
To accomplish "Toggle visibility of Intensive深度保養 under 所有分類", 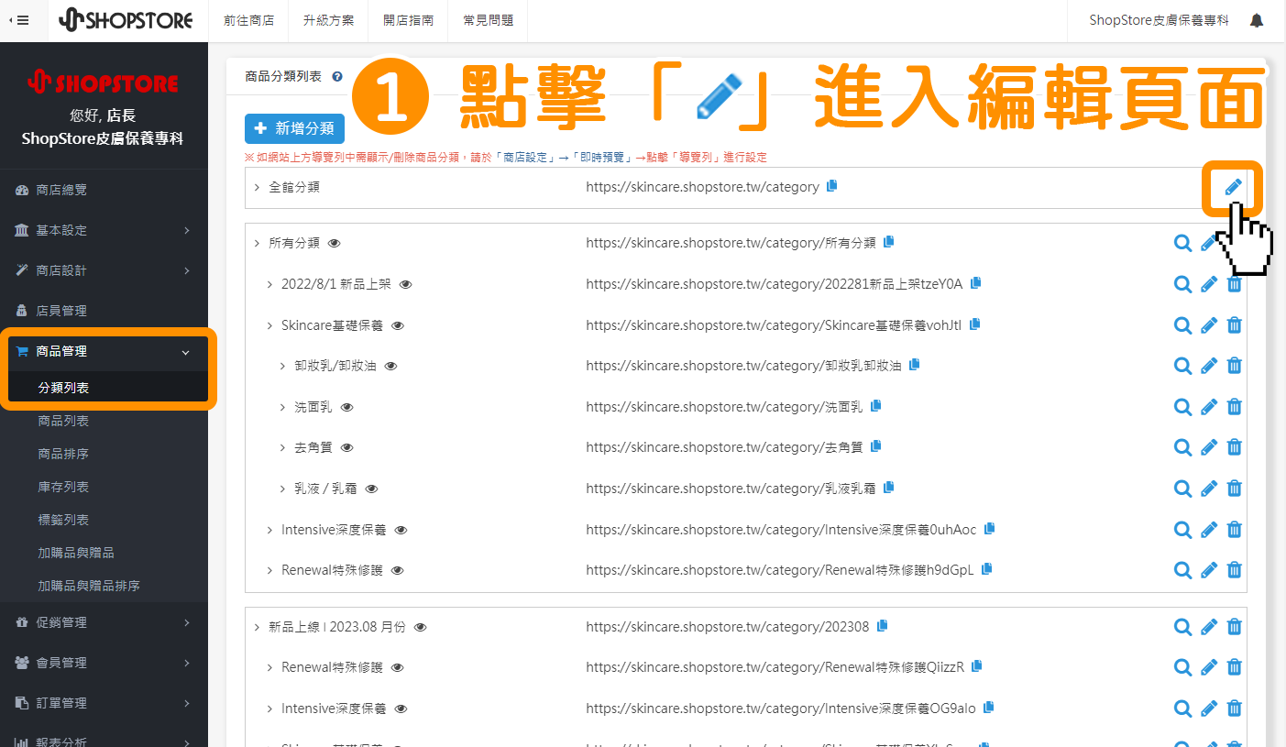I will (x=401, y=530).
